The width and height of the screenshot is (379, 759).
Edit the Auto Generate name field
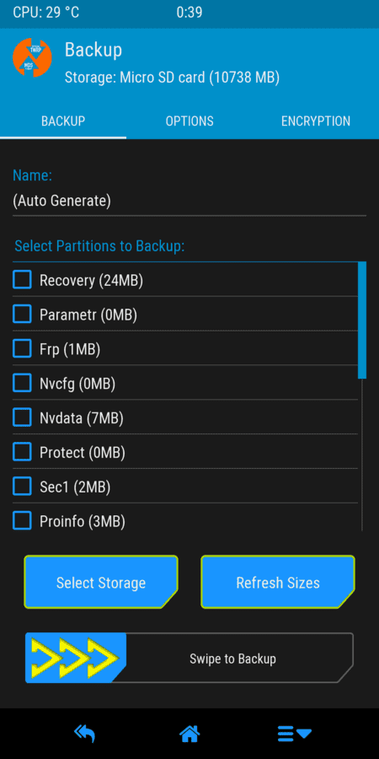coord(189,201)
